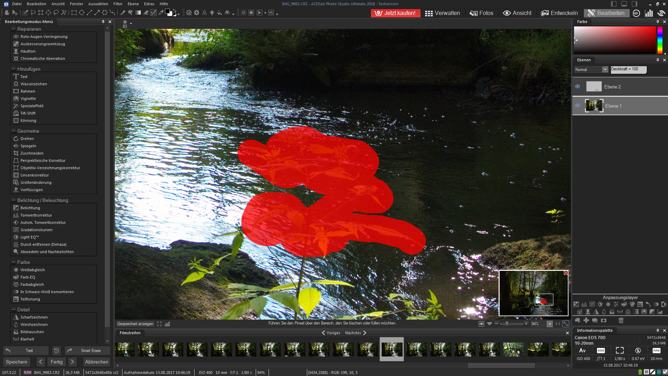Choose the eyedropper color picker tool
Image resolution: width=668 pixels, height=376 pixels.
click(161, 13)
